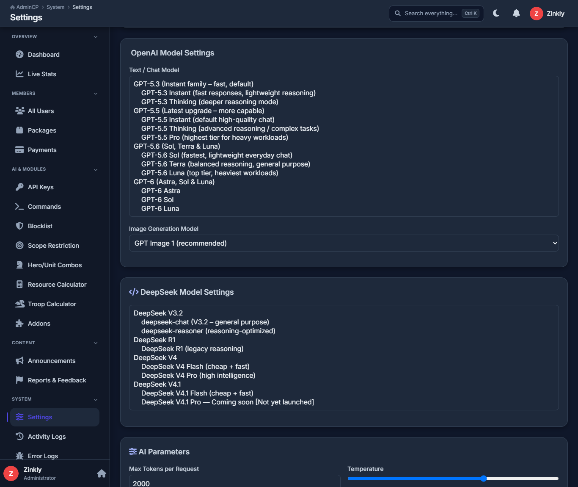Click the AdminCP breadcrumb link
The height and width of the screenshot is (487, 578).
pyautogui.click(x=28, y=7)
